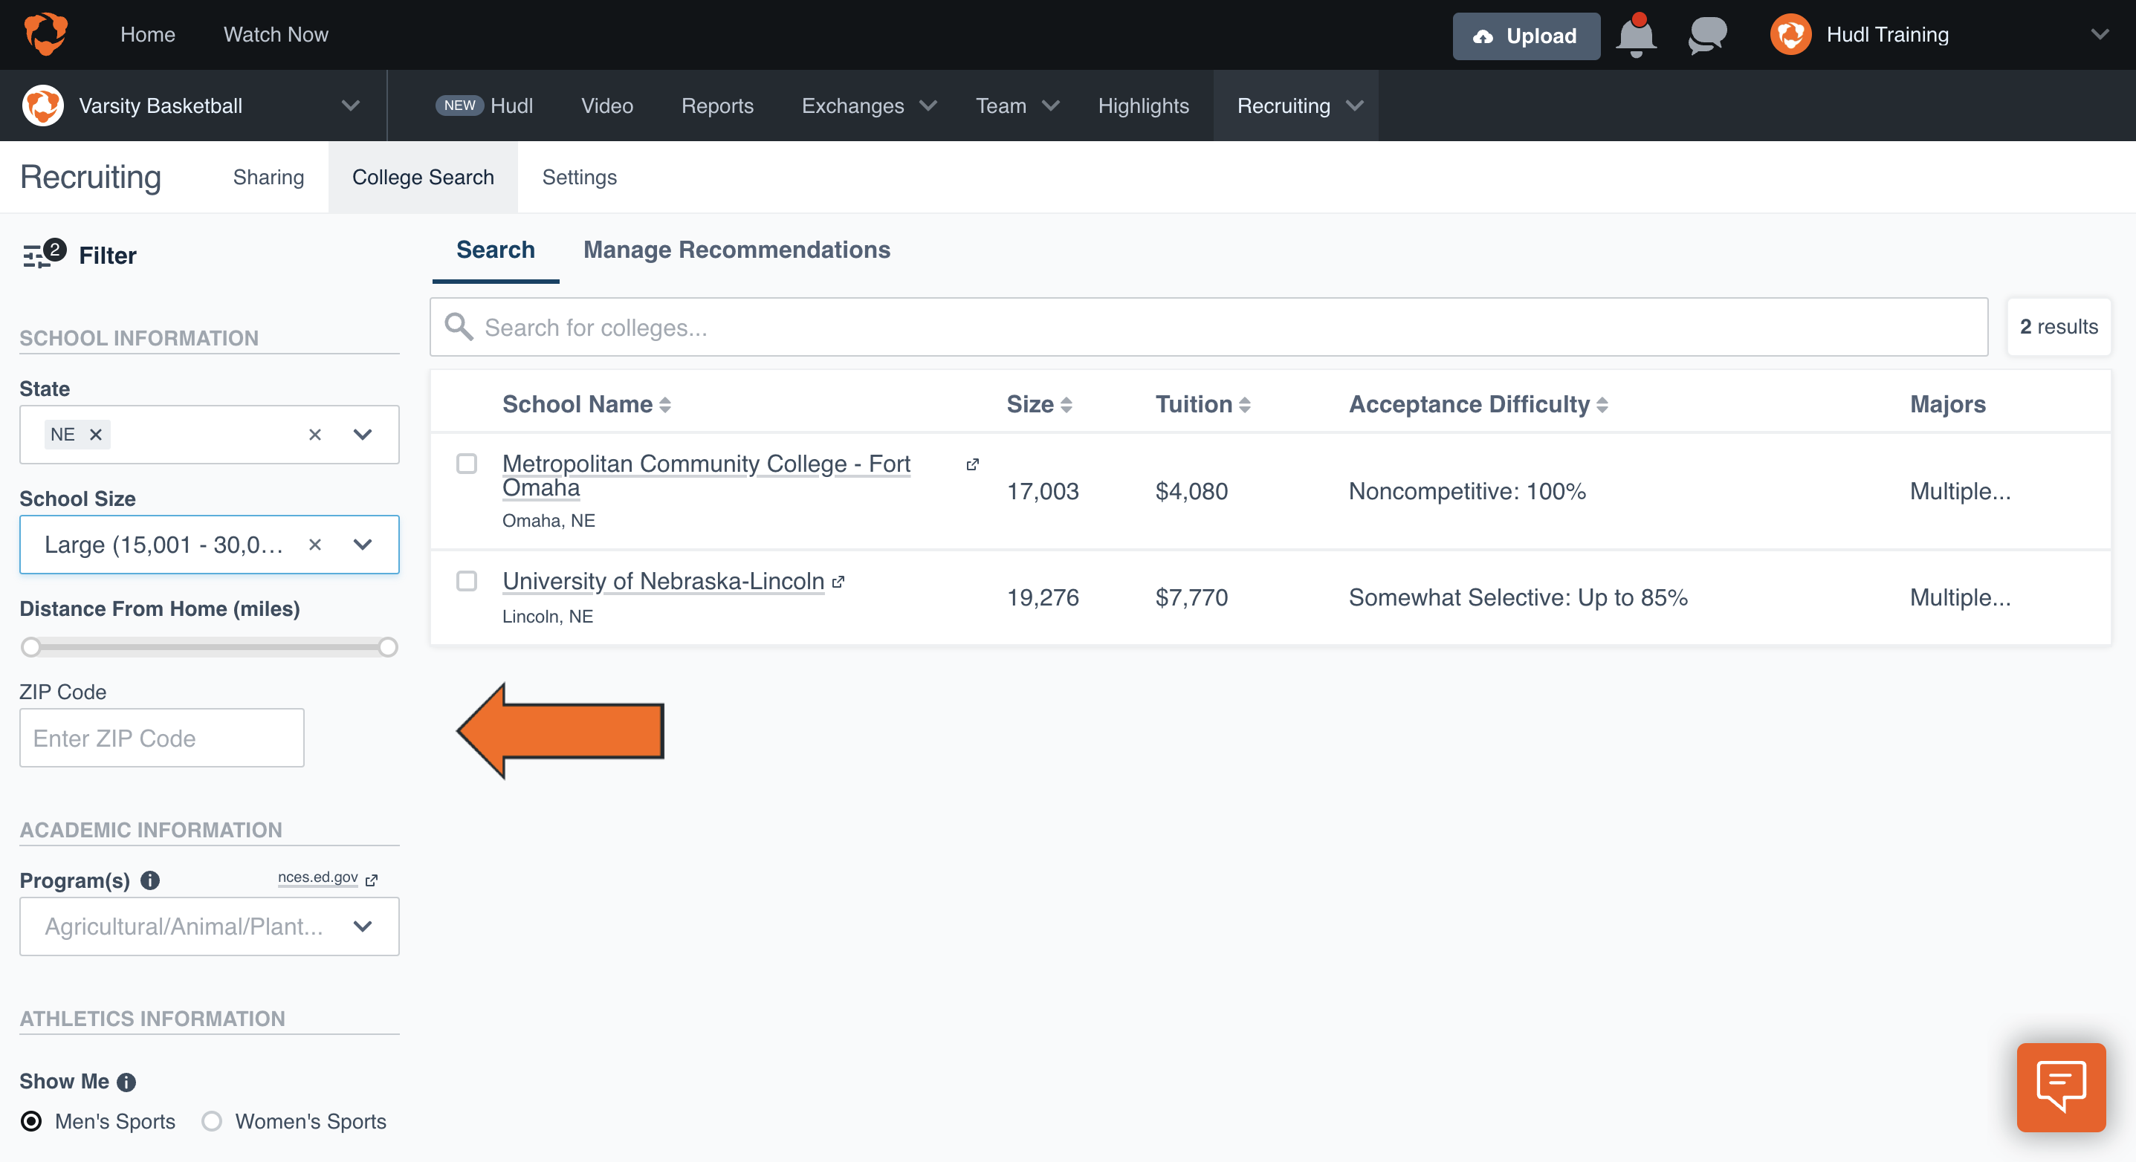Remove the NE state tag

(x=95, y=435)
